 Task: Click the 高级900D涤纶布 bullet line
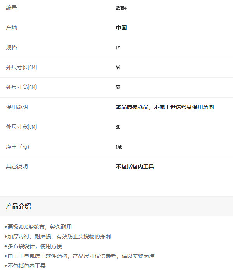pyautogui.click(x=40, y=227)
